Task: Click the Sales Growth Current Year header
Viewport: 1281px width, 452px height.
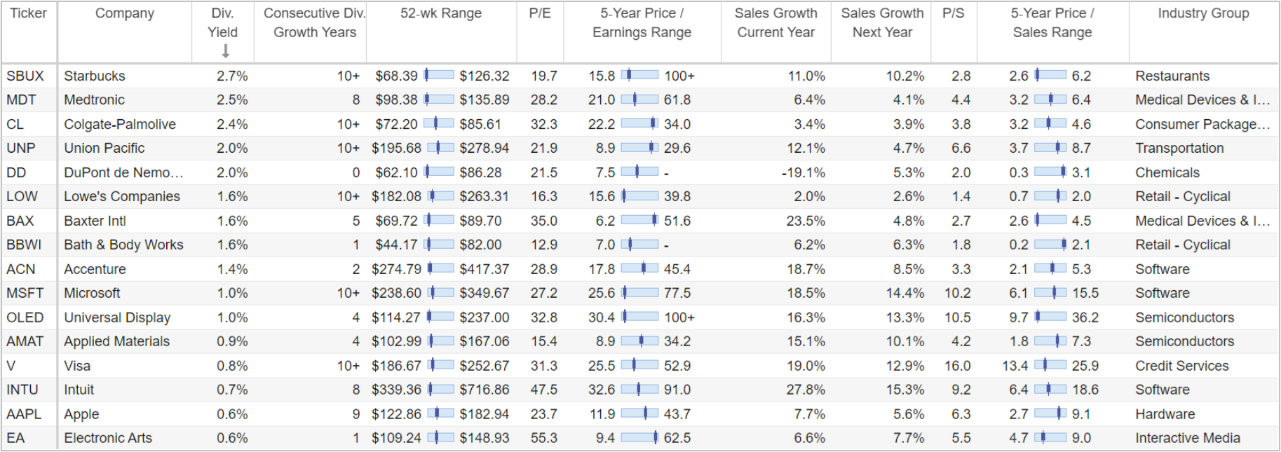Action: tap(775, 22)
